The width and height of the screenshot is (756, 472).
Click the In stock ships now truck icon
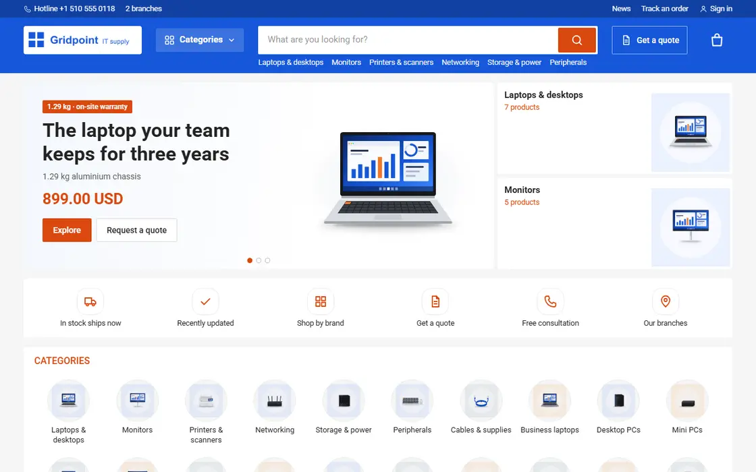pyautogui.click(x=90, y=301)
